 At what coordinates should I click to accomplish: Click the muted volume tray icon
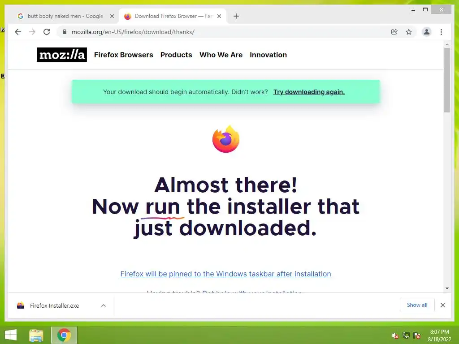pos(395,335)
